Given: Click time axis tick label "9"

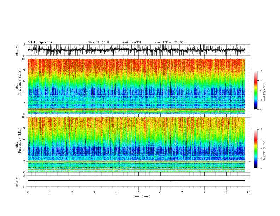Looking at the screenshot, I should (x=226, y=192).
